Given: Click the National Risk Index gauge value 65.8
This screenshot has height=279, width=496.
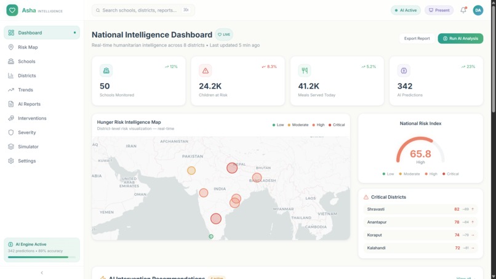Looking at the screenshot, I should click(420, 154).
